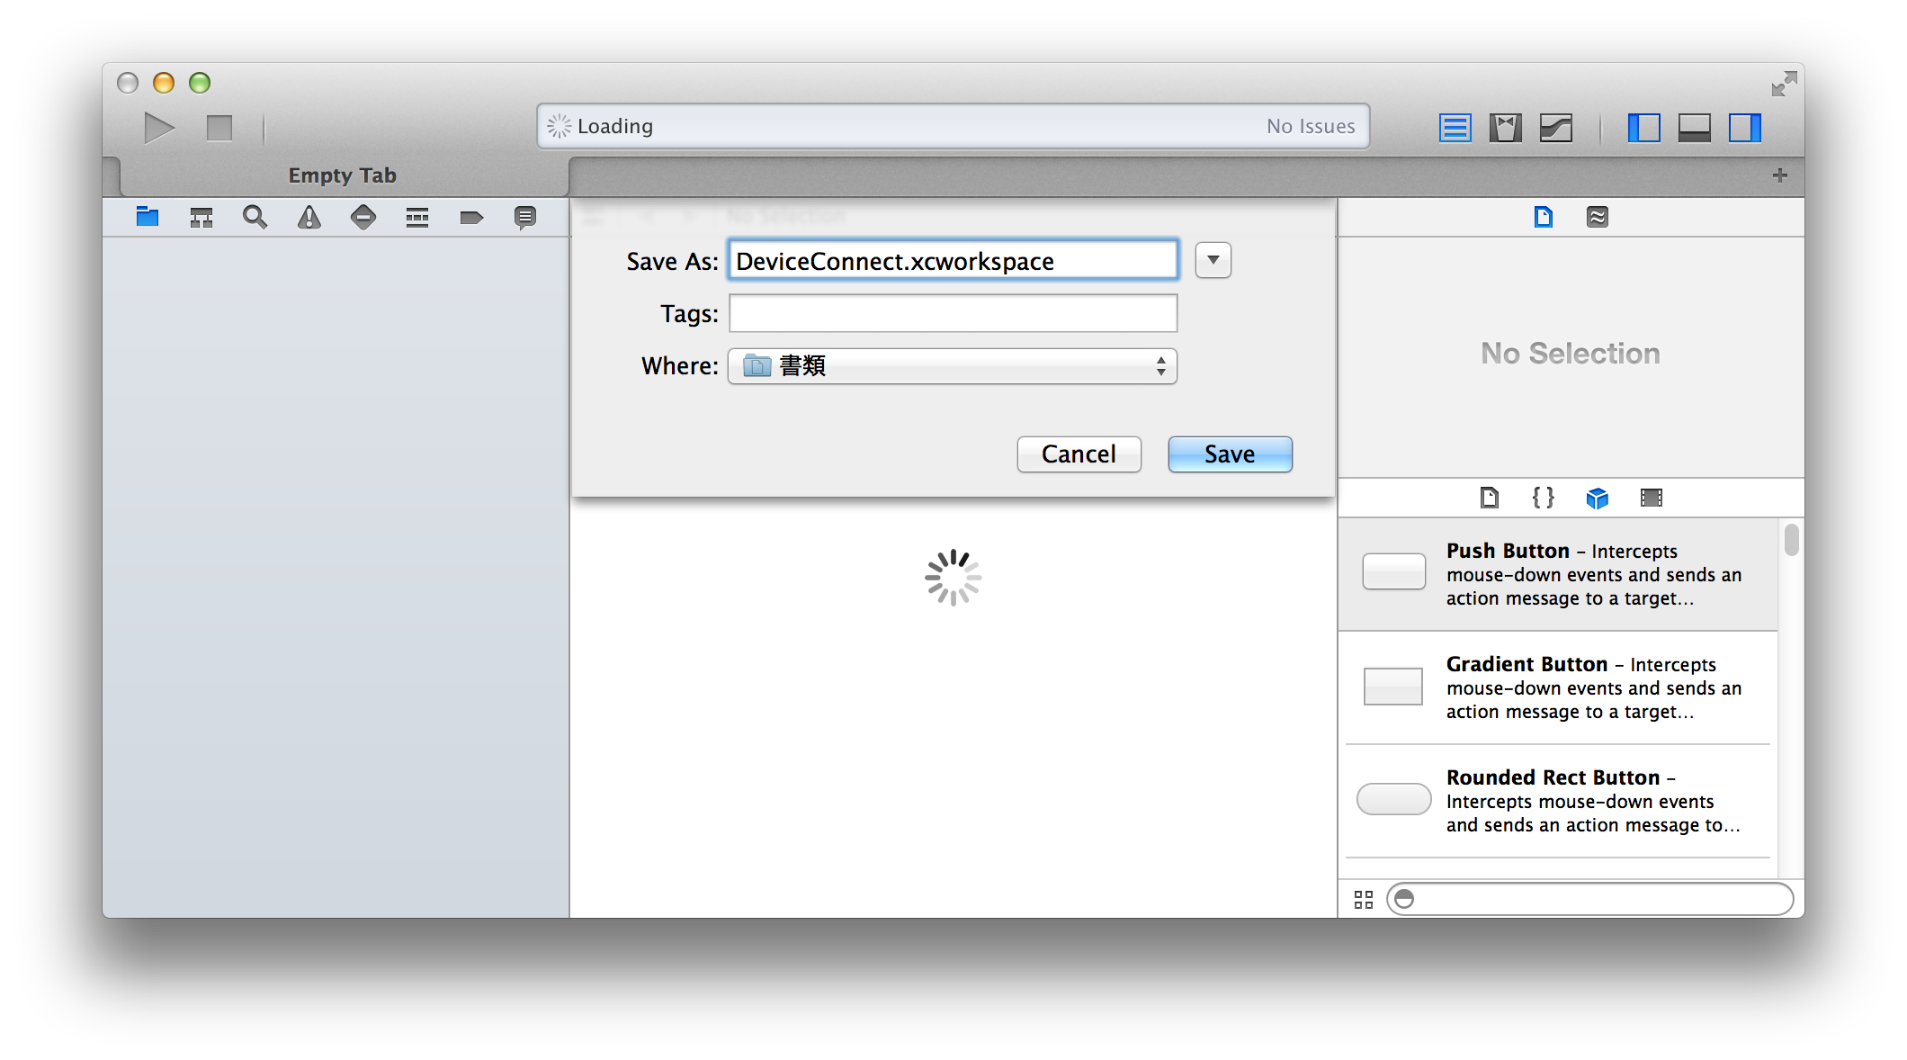Screen dimensions: 1907x1060
Task: Click the Save button
Action: (1230, 454)
